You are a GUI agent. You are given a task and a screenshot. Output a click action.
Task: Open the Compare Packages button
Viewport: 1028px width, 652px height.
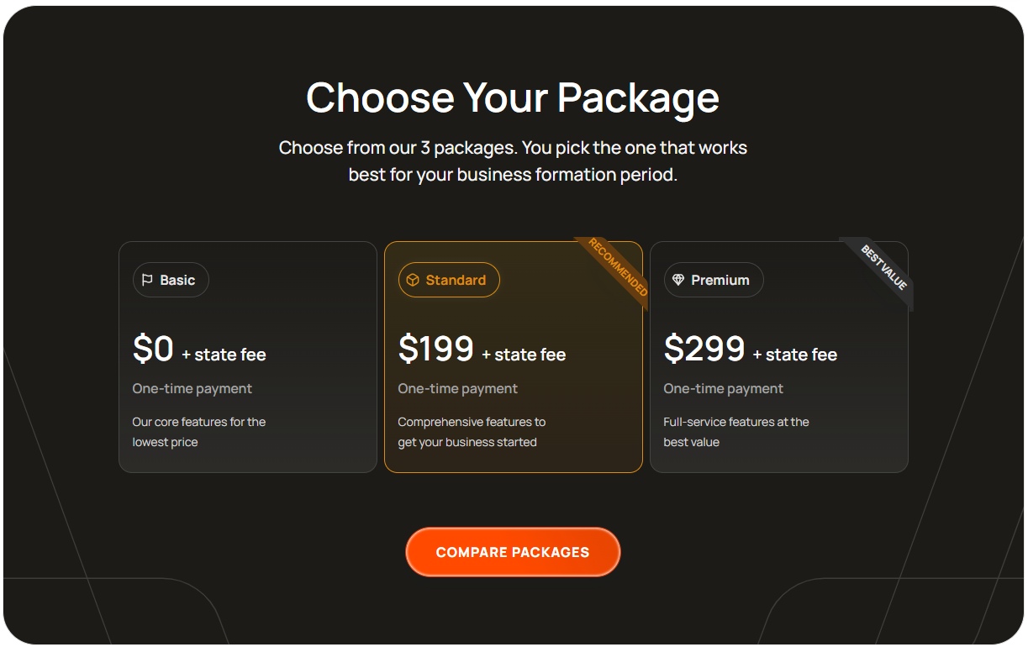[x=513, y=552]
